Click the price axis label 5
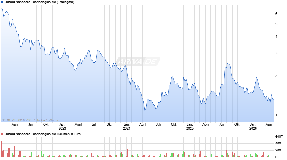 276,24
